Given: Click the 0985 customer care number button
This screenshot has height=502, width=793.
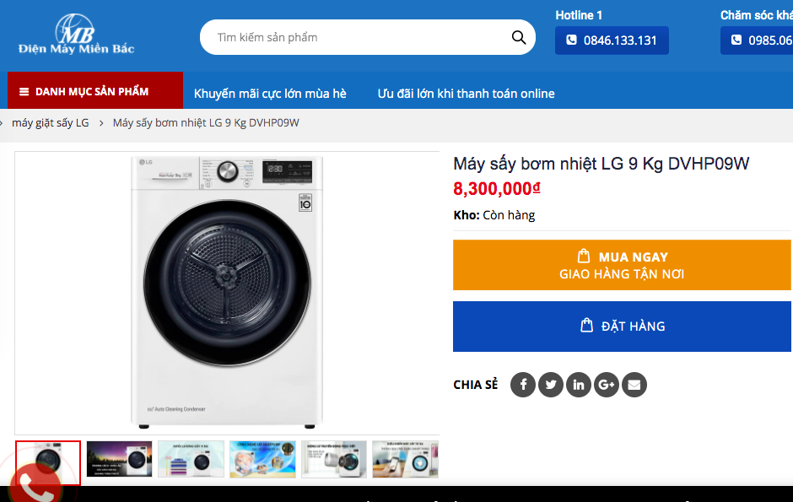Looking at the screenshot, I should pyautogui.click(x=758, y=40).
